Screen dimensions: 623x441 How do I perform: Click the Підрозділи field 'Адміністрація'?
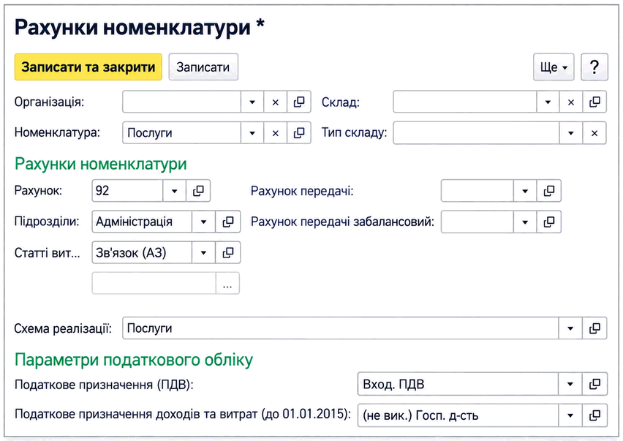click(142, 222)
